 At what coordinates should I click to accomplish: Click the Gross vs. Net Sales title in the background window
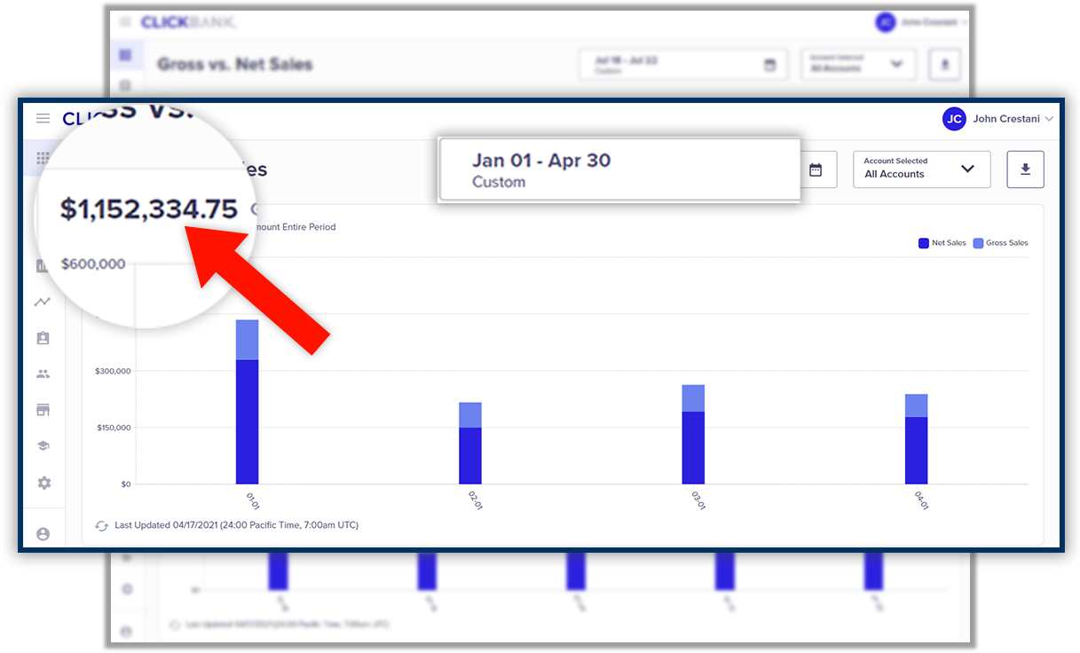tap(235, 65)
